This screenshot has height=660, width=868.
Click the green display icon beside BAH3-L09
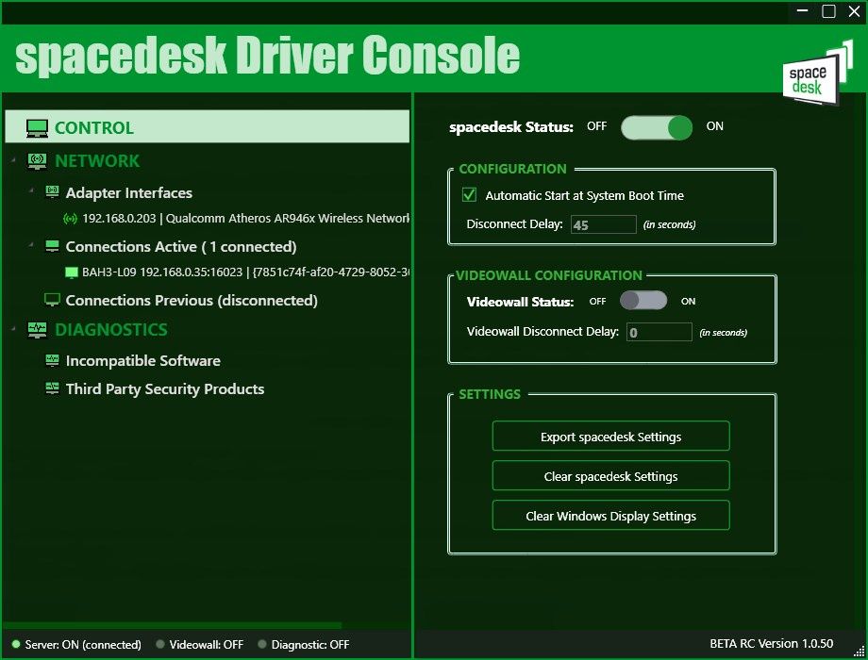[x=72, y=272]
